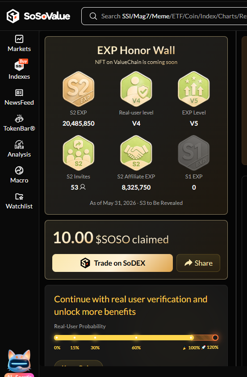Click the person icon beside 53 invites
This screenshot has height=377, width=247.
coord(83,187)
